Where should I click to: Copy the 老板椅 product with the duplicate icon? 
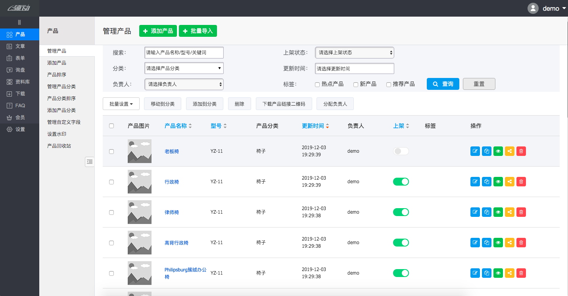click(x=486, y=151)
